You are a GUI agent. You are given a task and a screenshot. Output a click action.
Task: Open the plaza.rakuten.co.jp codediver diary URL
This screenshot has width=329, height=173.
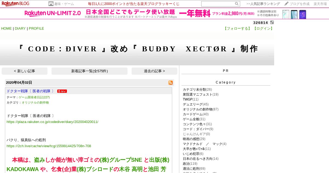(x=52, y=122)
